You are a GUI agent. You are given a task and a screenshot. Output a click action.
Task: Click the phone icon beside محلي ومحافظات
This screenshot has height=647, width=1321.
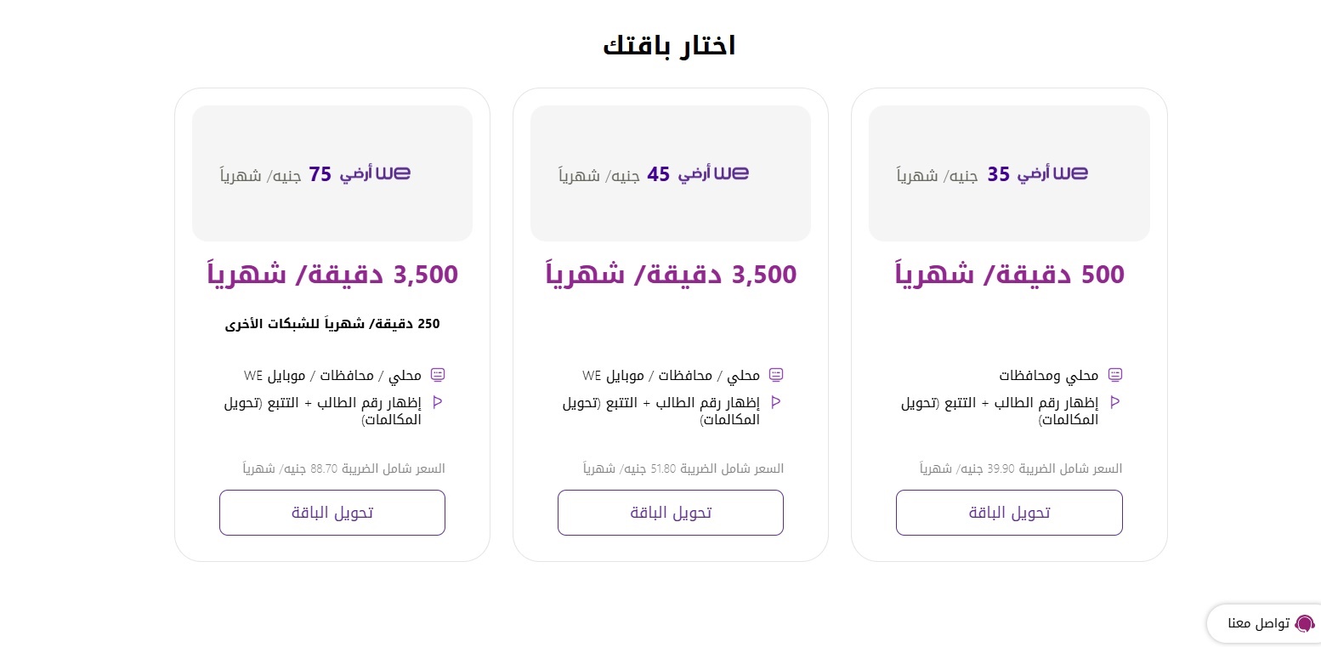point(1115,375)
